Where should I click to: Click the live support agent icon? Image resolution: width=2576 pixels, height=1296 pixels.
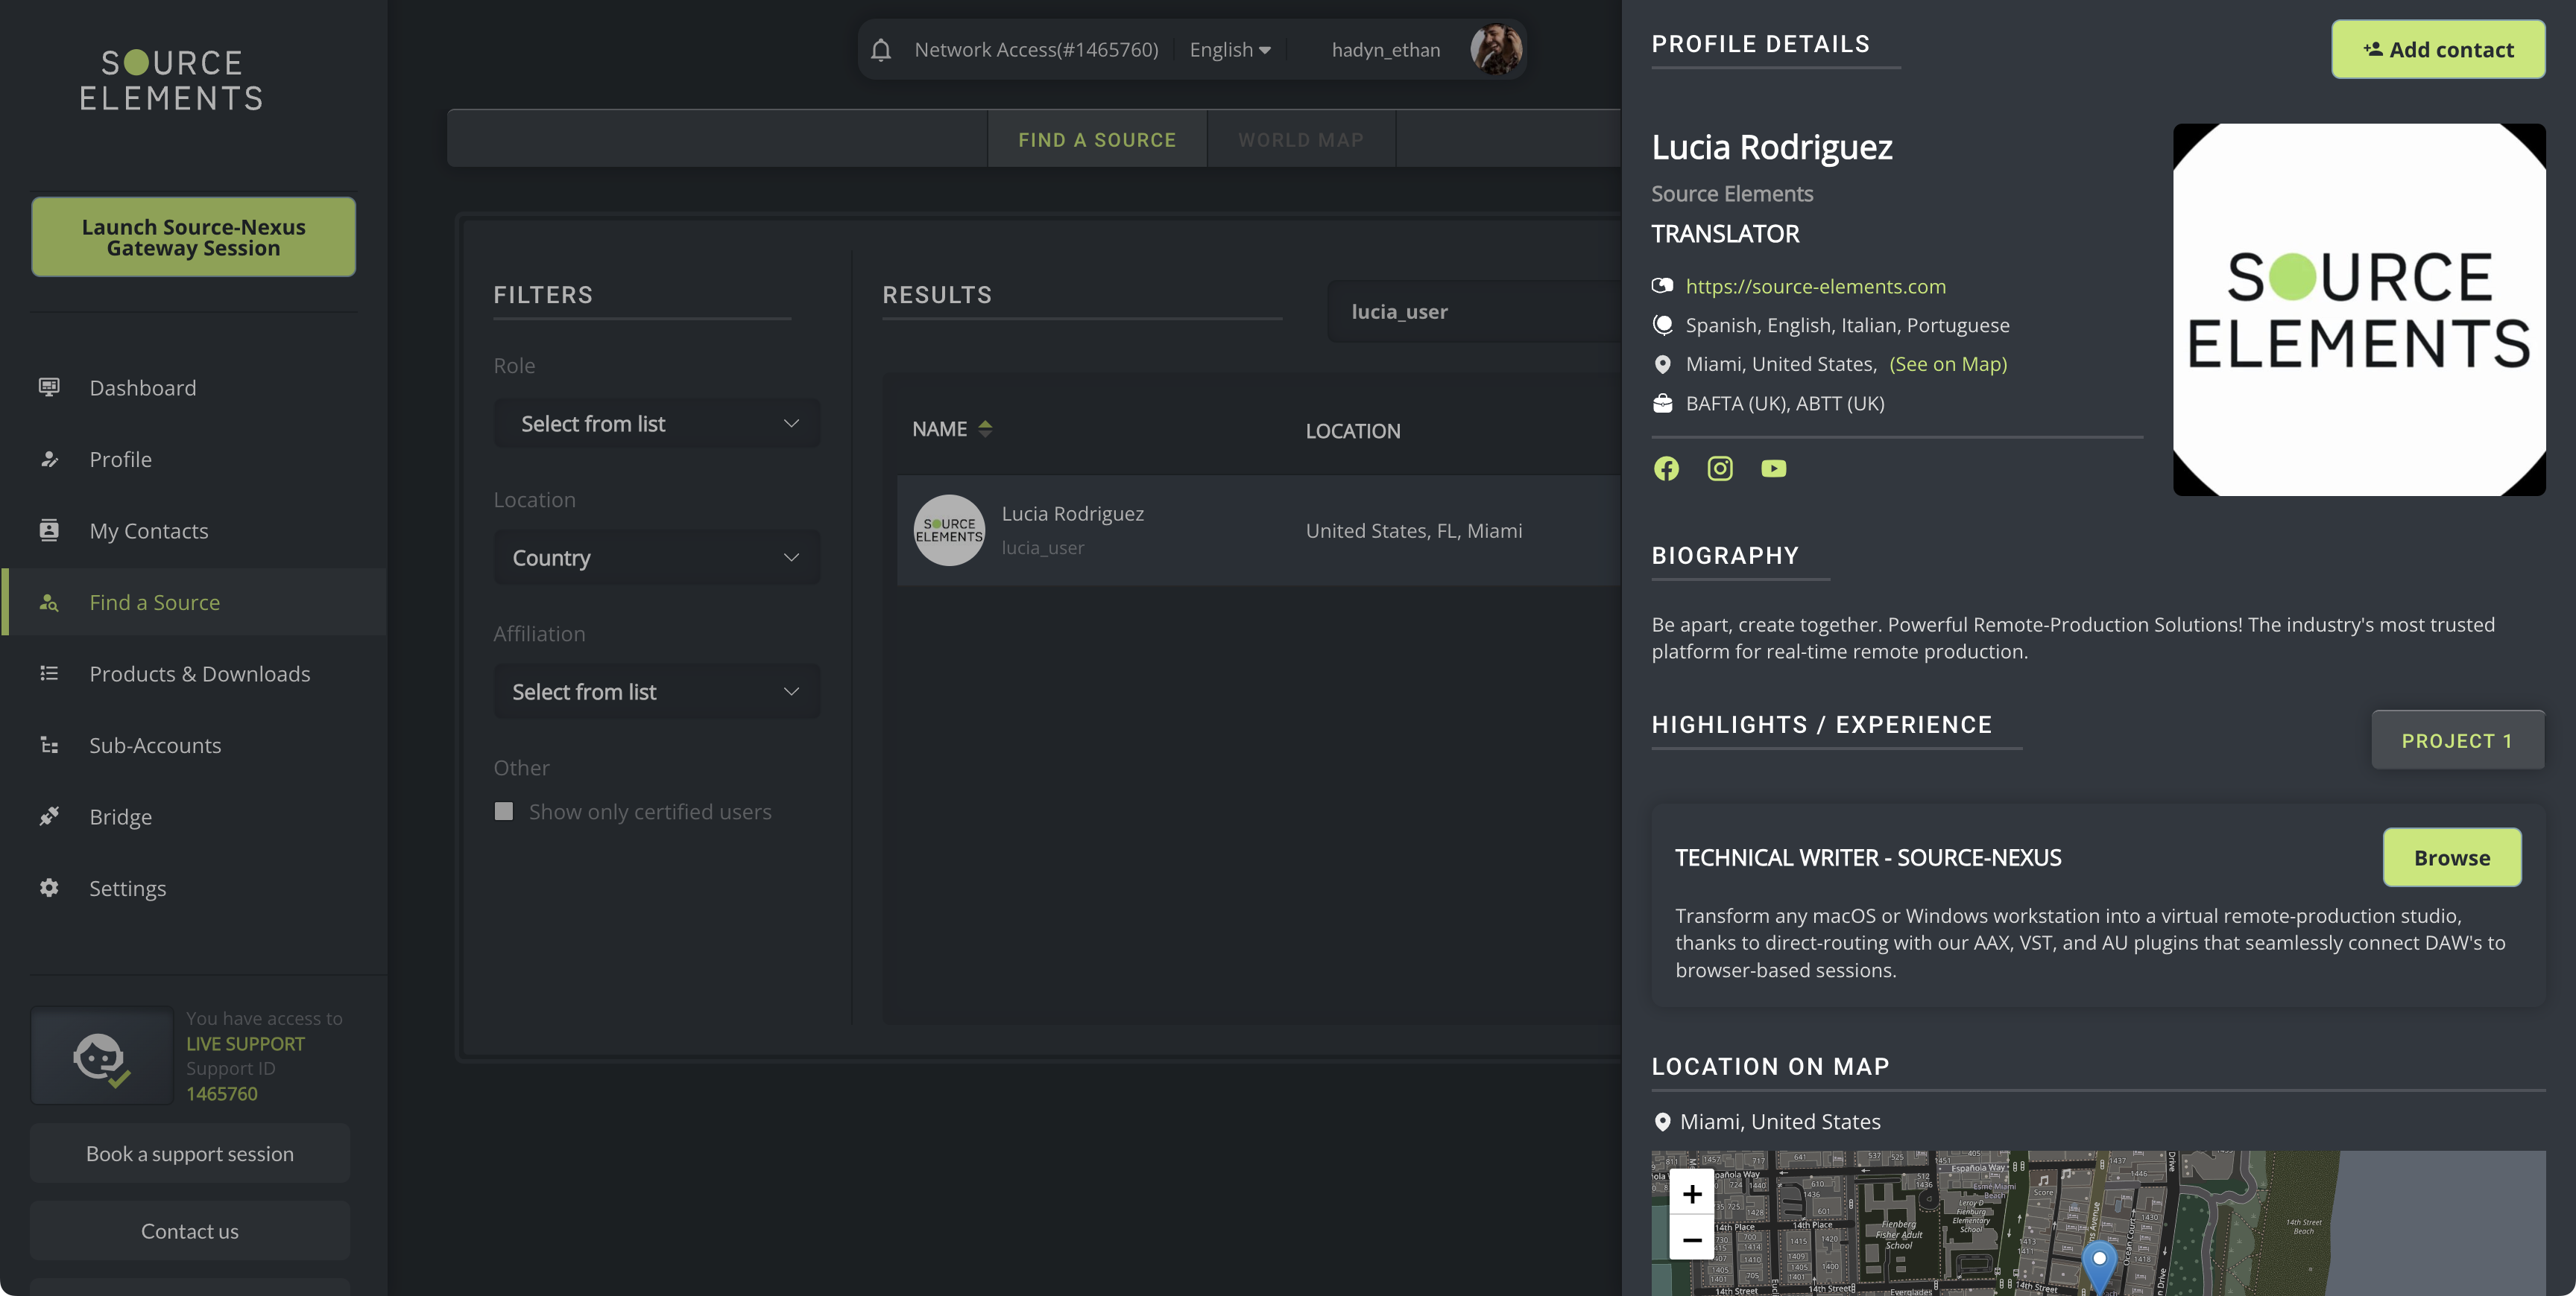click(x=101, y=1056)
